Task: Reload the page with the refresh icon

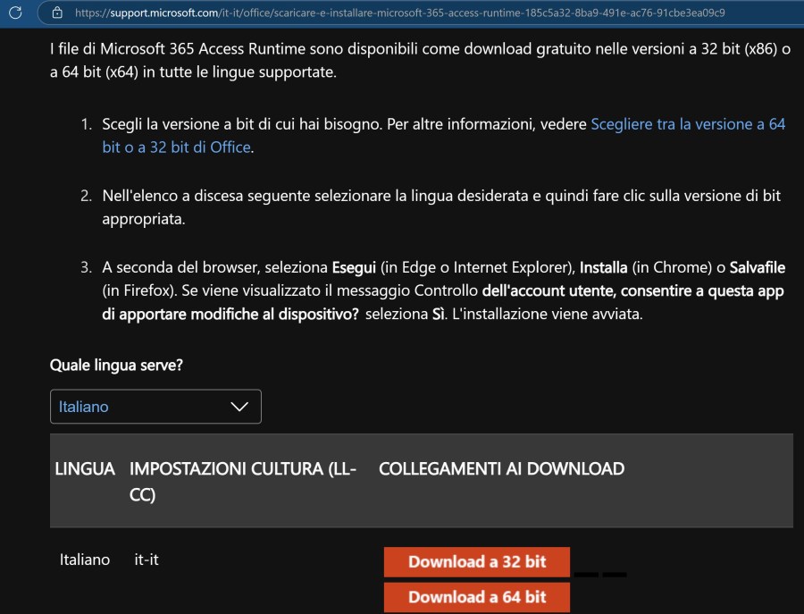Action: [14, 13]
